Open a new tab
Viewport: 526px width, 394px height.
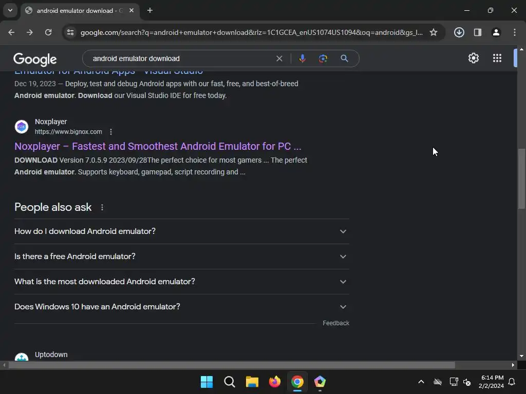point(150,10)
